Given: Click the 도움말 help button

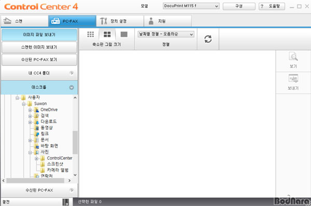Looking at the screenshot, I should [272, 6].
